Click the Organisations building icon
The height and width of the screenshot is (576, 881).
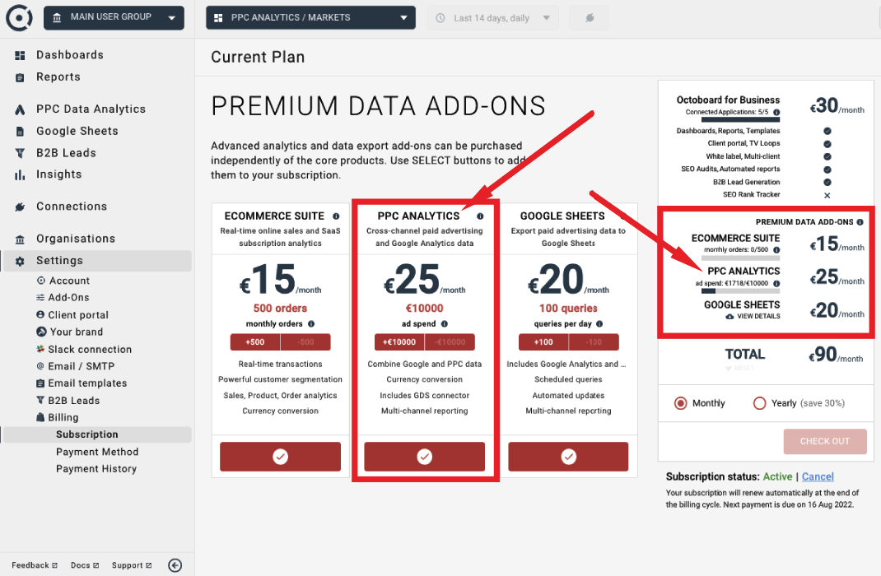[21, 239]
